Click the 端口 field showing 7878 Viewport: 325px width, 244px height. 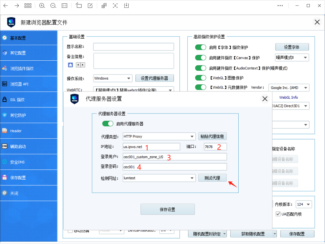click(215, 147)
